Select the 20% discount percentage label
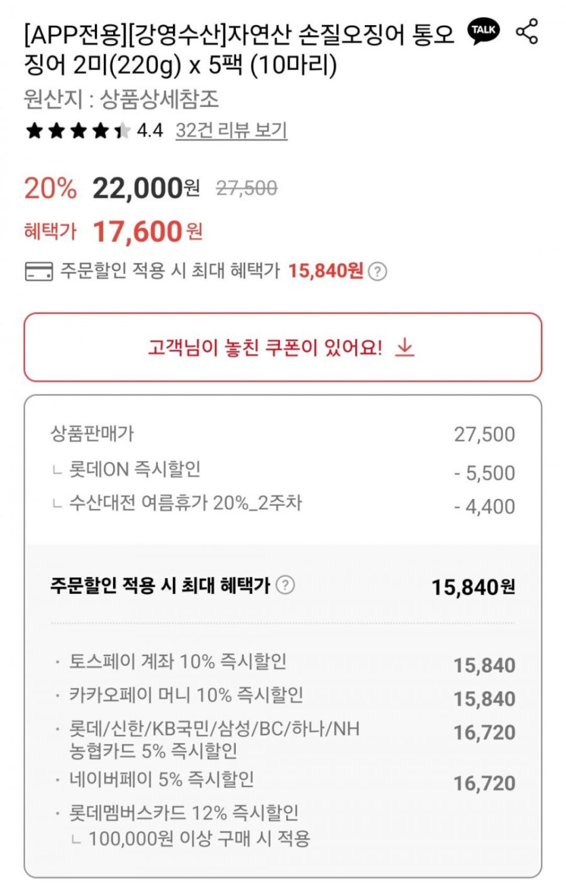This screenshot has width=566, height=892. pyautogui.click(x=50, y=188)
